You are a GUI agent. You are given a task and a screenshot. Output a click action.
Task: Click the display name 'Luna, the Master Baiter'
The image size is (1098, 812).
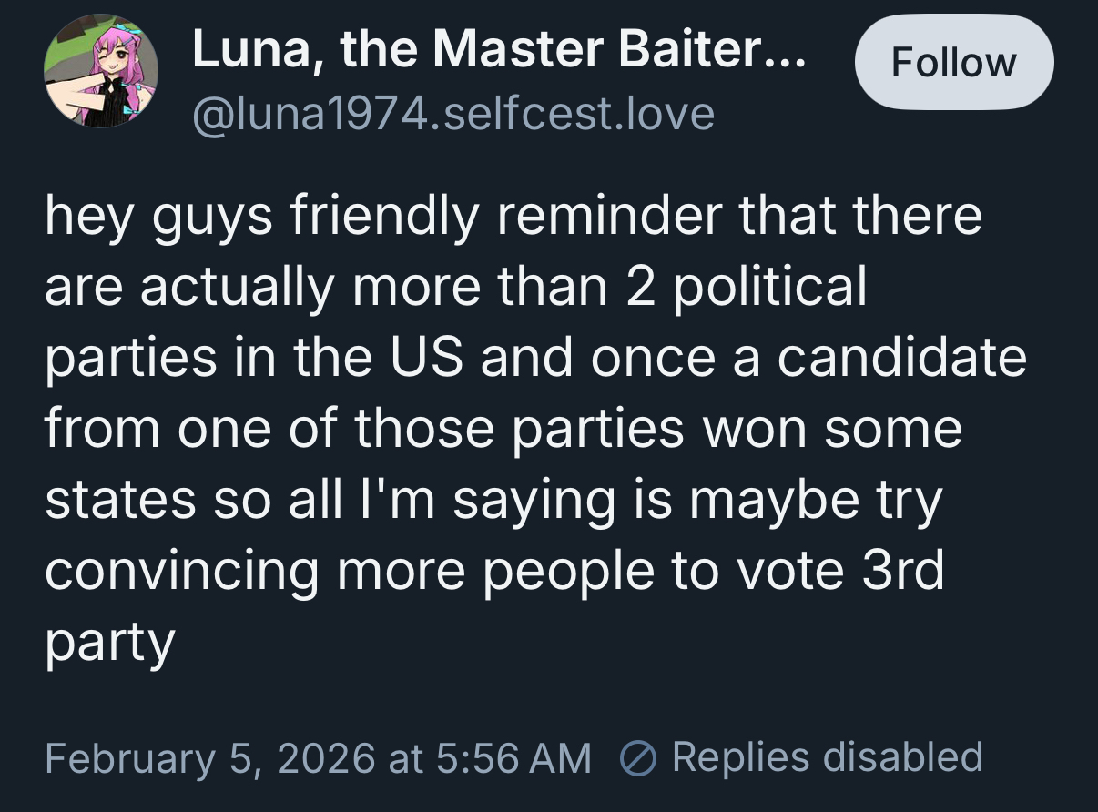(x=474, y=50)
